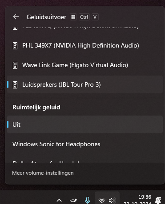The height and width of the screenshot is (204, 165).
Task: Click the microphone icon in the system tray
Action: click(x=88, y=200)
